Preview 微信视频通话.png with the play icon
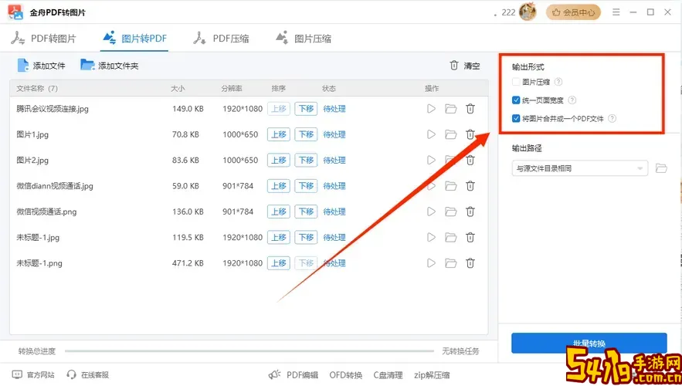This screenshot has height=386, width=682. (x=431, y=212)
